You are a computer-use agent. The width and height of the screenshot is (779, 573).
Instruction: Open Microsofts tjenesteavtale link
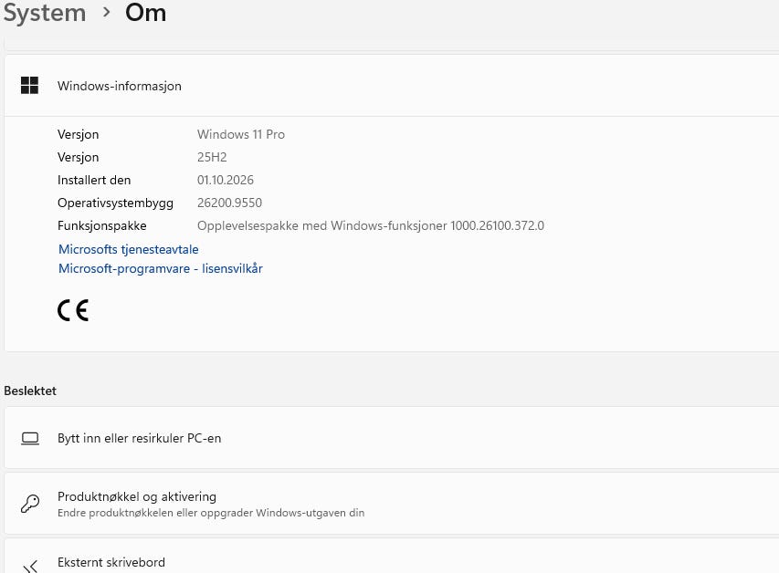[129, 249]
